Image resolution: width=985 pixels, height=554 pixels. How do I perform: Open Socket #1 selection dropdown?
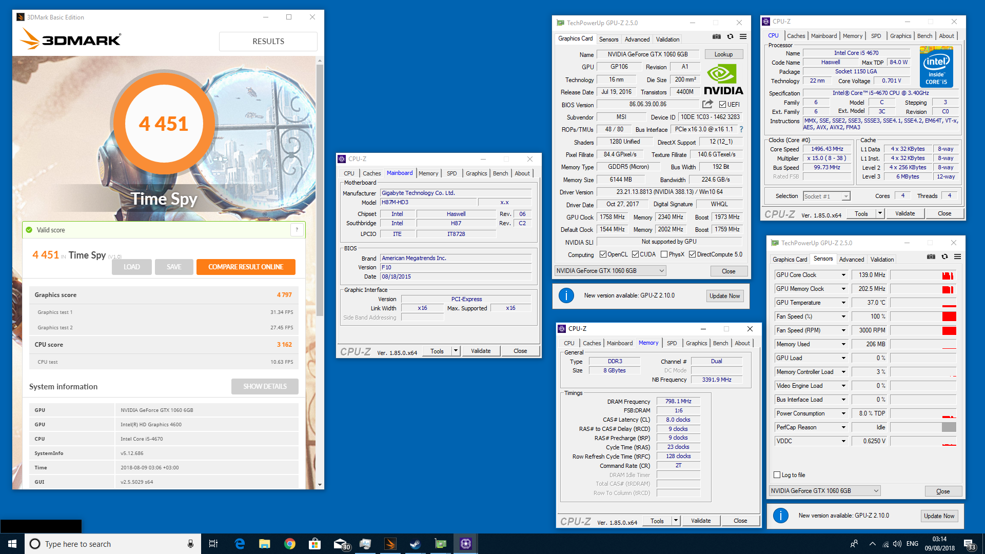[x=826, y=196]
